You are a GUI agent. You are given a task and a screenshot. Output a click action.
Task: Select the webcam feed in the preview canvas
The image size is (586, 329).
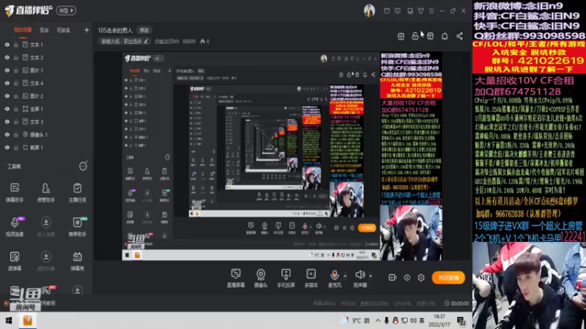coord(411,232)
